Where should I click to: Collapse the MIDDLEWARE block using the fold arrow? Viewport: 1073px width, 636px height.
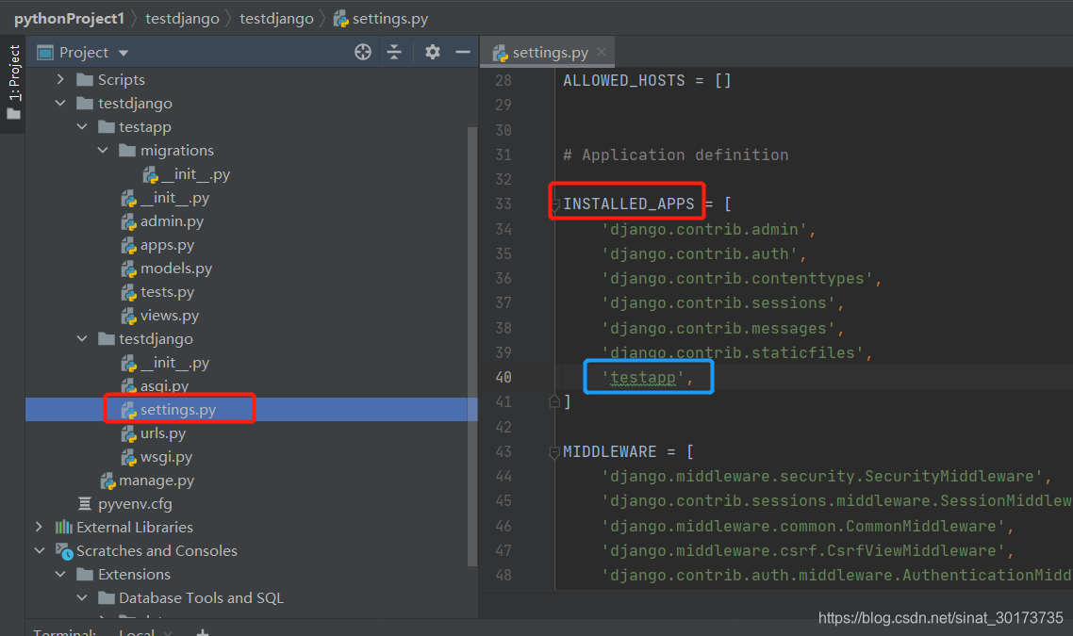tap(553, 451)
